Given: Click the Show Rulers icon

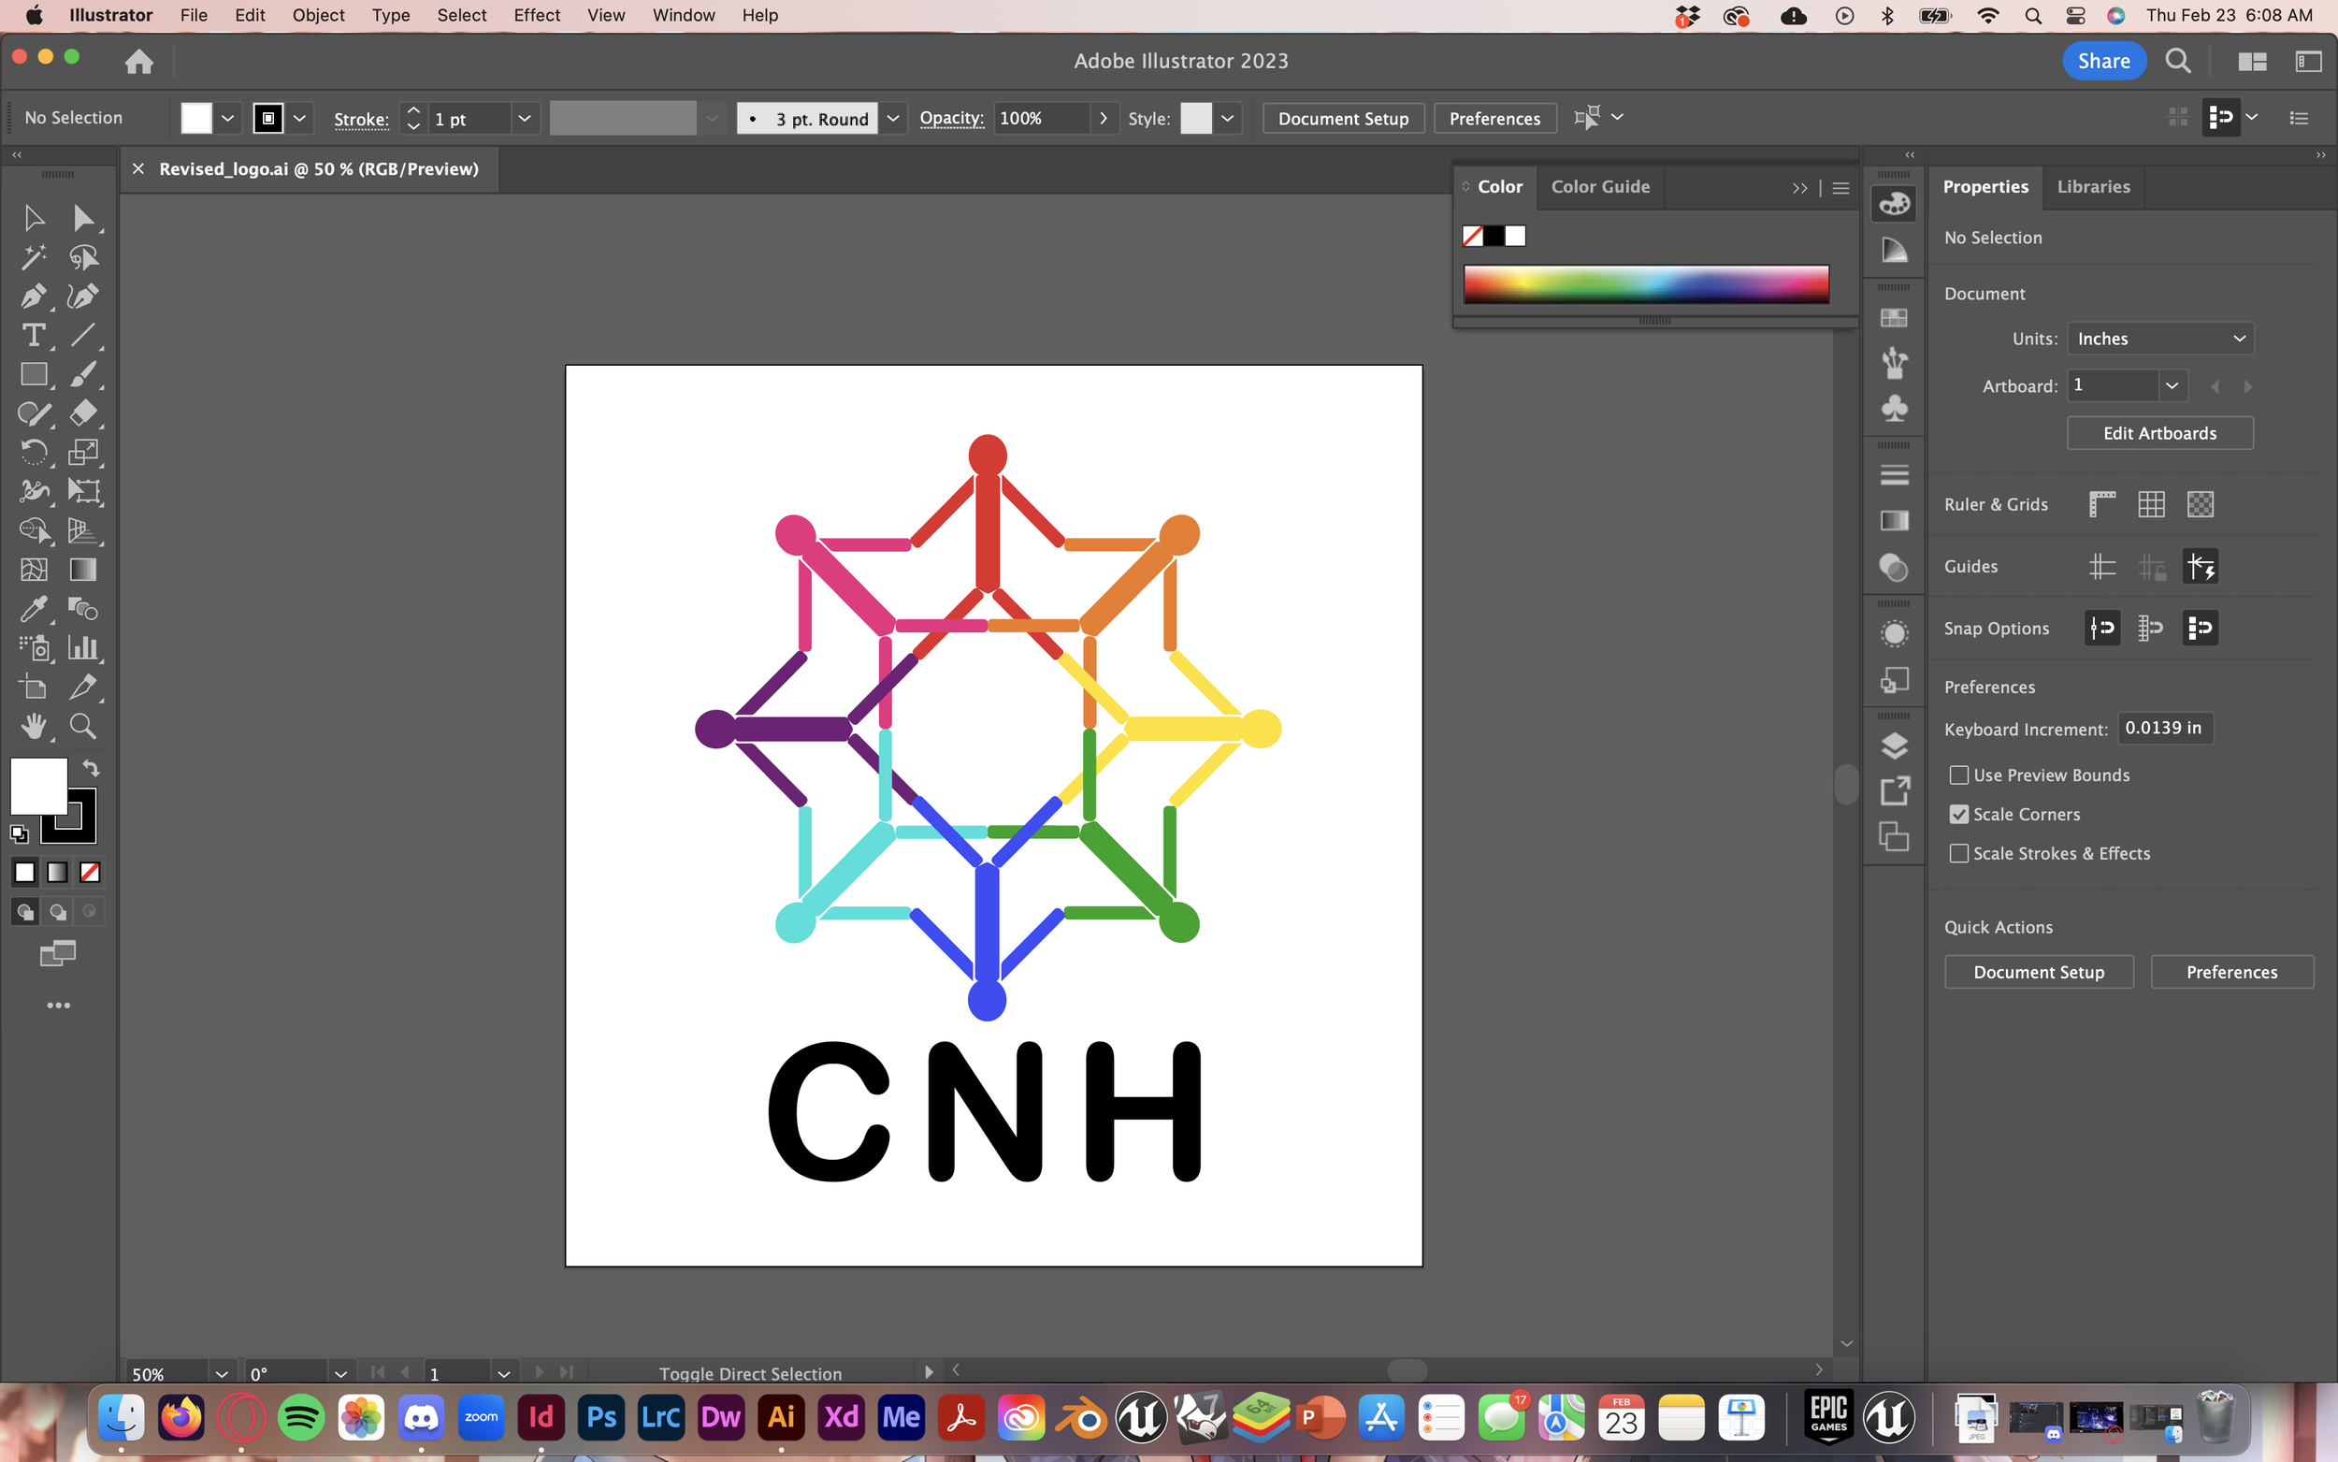Looking at the screenshot, I should click(x=2101, y=504).
